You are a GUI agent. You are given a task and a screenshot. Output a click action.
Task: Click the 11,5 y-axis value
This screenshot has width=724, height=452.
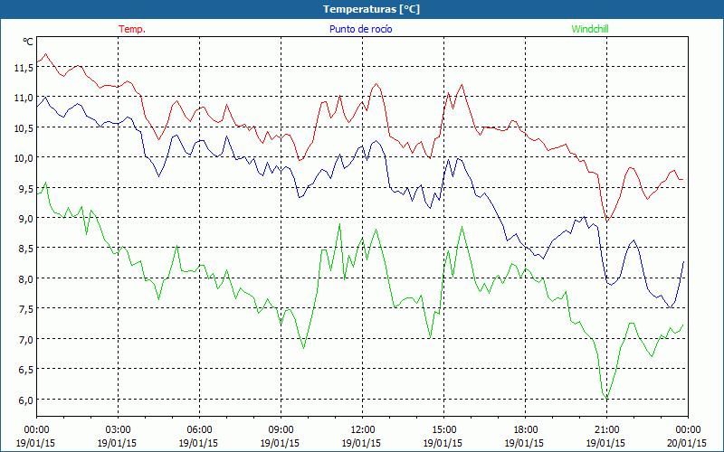tap(24, 68)
